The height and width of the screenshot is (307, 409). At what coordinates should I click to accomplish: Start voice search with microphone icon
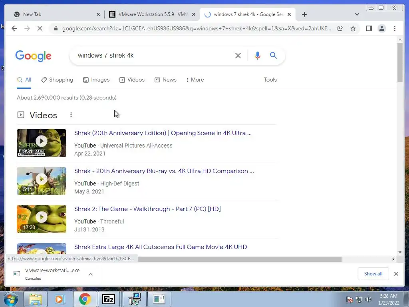coord(258,55)
